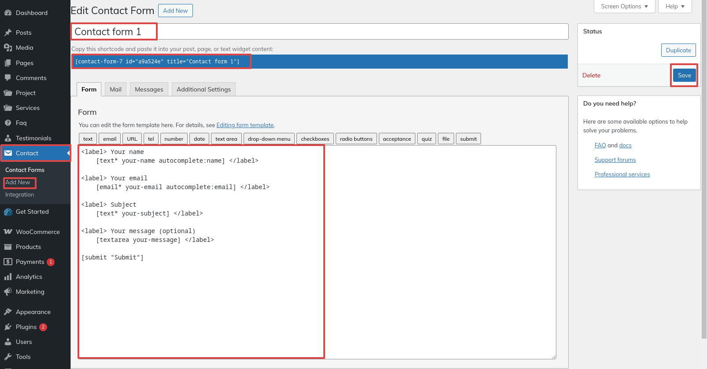
Task: Expand the Screen Options dropdown
Action: 624,6
